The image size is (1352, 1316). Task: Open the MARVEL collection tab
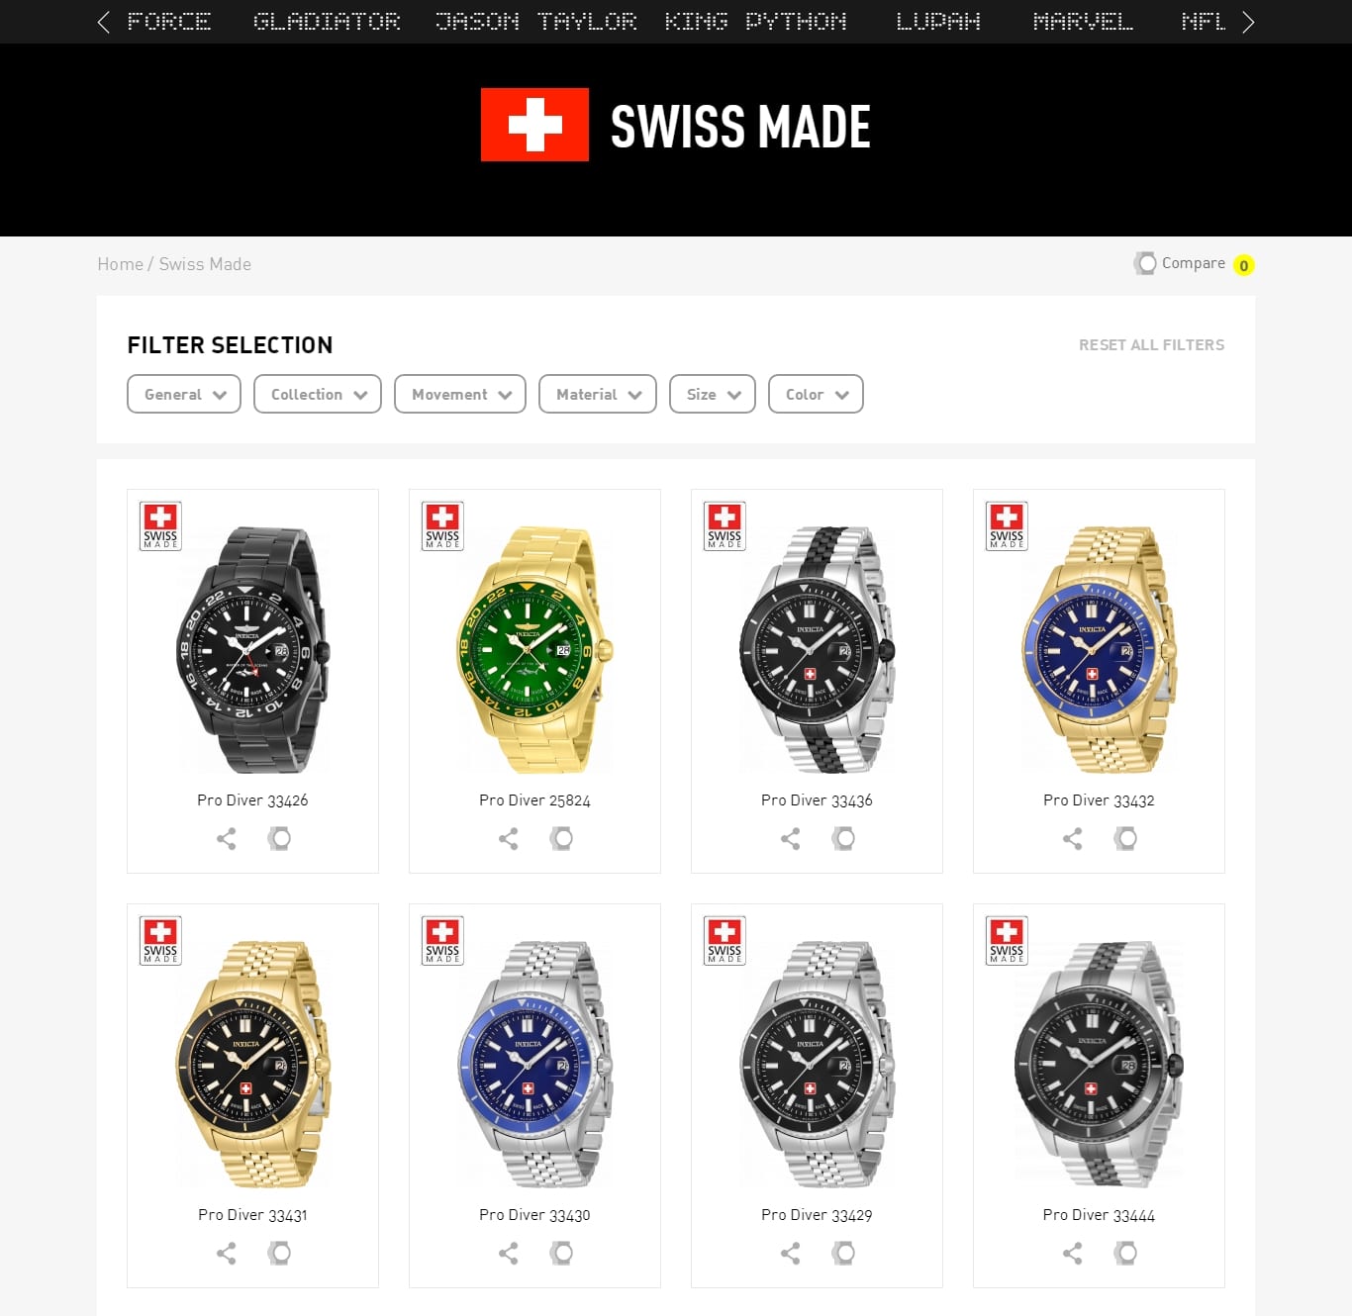click(1083, 21)
